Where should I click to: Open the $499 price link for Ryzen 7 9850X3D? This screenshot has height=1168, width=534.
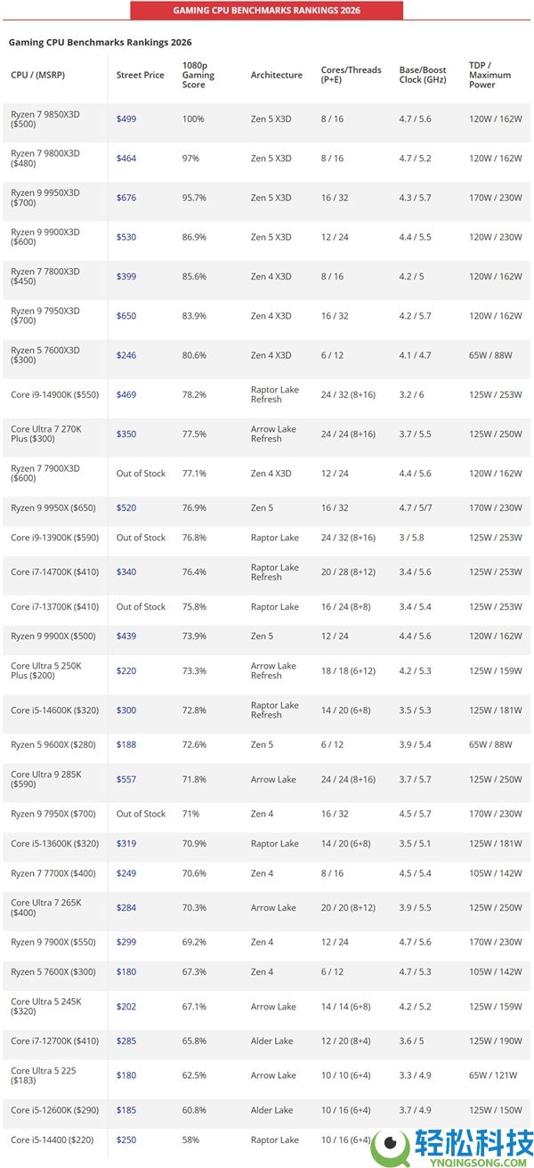click(126, 119)
